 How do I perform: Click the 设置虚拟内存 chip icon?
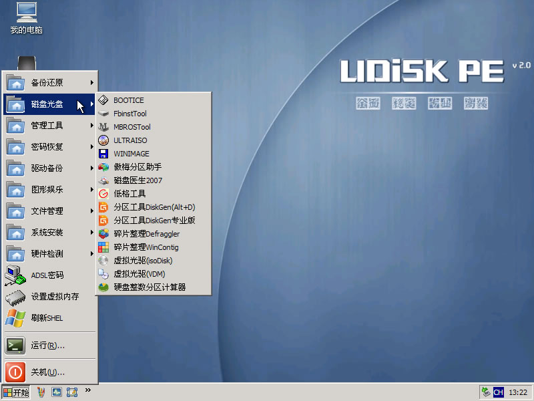click(15, 297)
